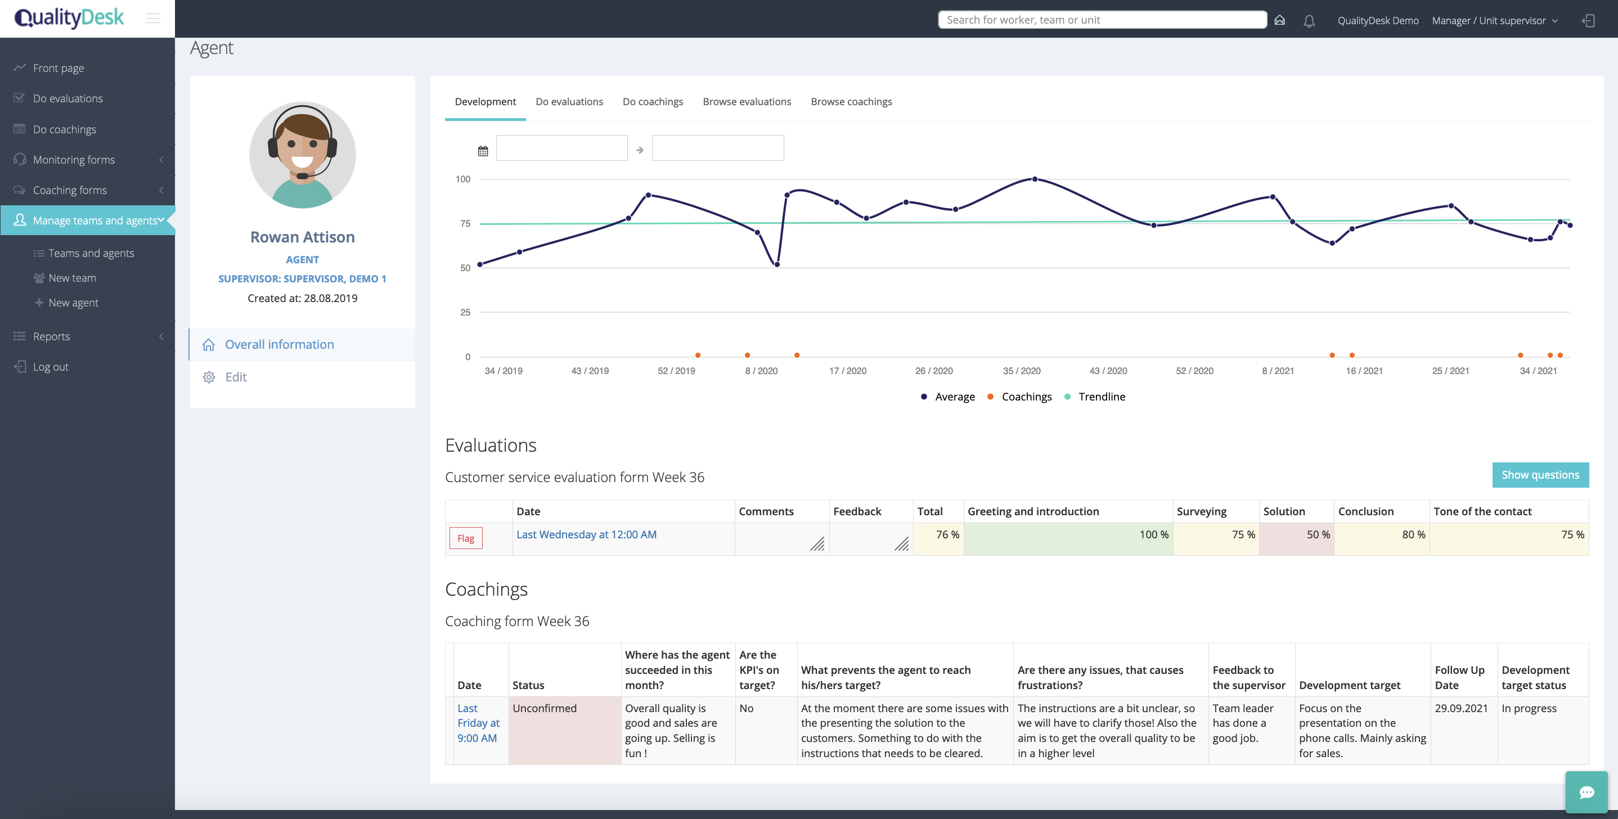Image resolution: width=1618 pixels, height=819 pixels.
Task: Toggle the Coachings series in legend
Action: pyautogui.click(x=1019, y=397)
